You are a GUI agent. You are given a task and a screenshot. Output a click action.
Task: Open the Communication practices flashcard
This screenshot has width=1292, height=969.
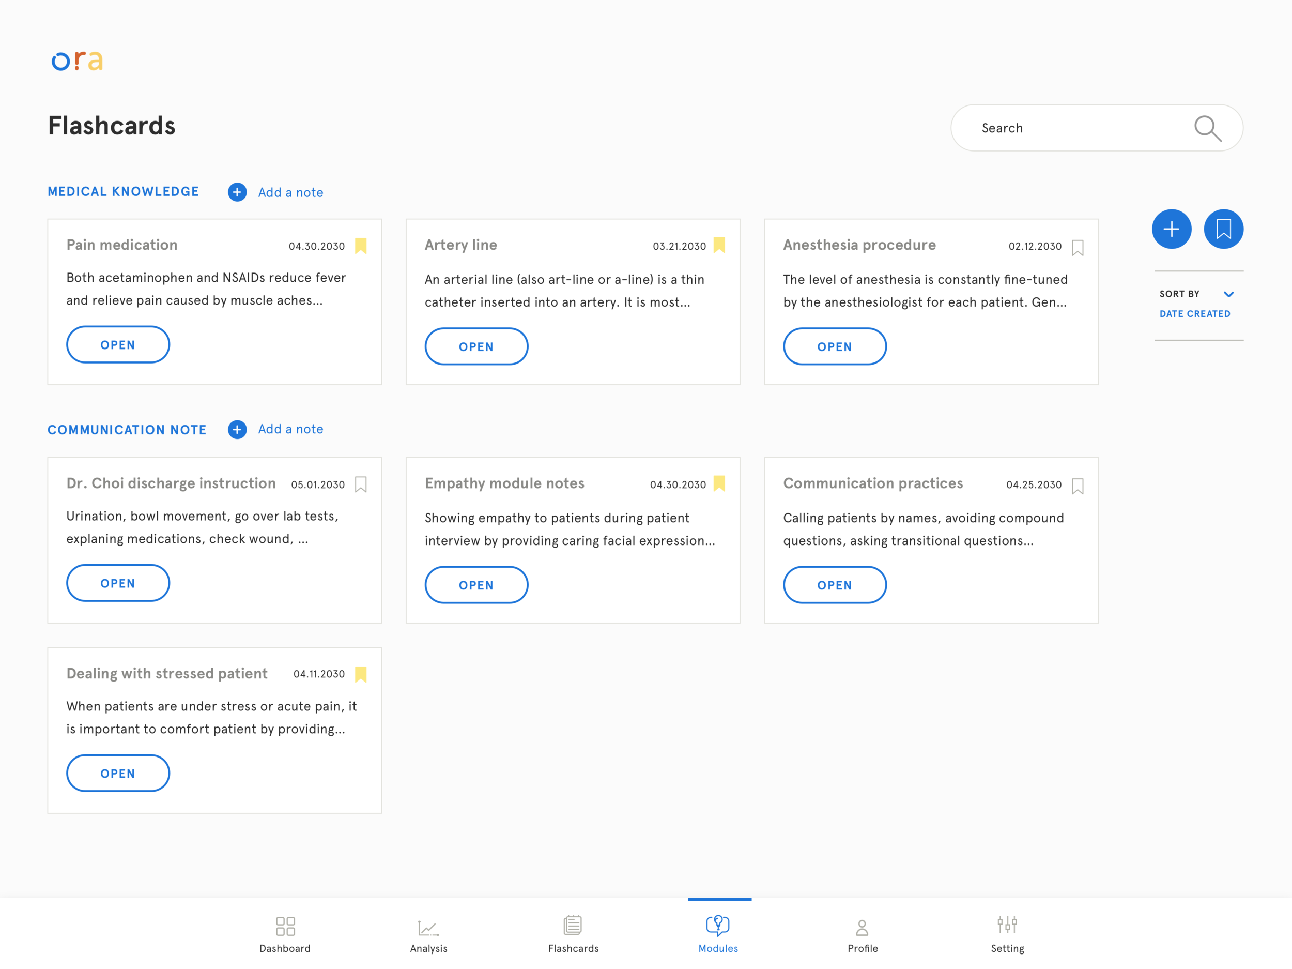pos(835,585)
